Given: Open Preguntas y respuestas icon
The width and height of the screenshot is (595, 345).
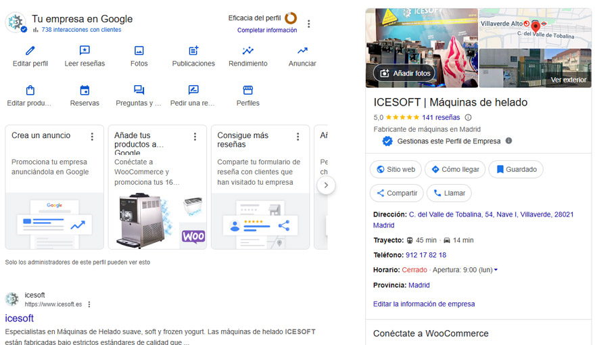Looking at the screenshot, I should (139, 90).
